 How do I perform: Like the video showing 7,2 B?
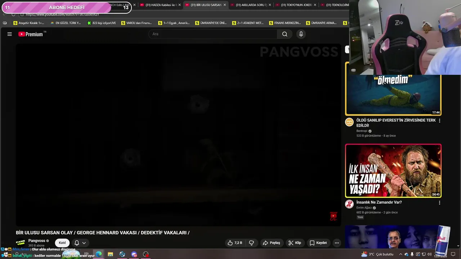click(x=235, y=243)
